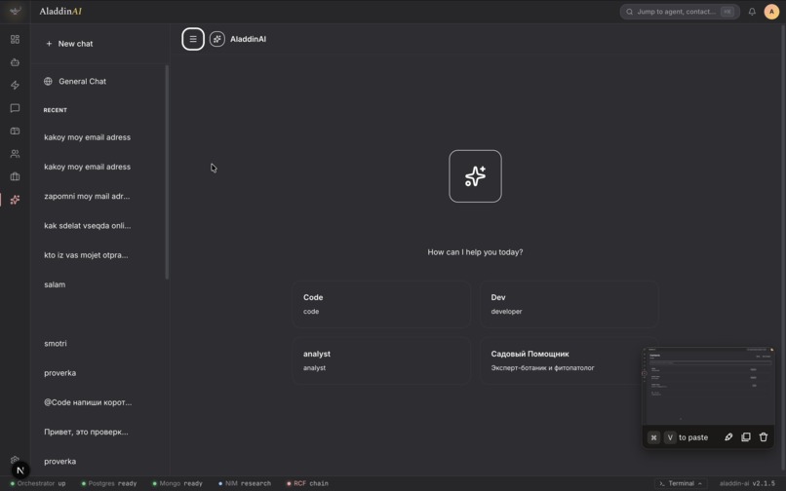
Task: Click the plus icon next to New chat
Action: point(49,44)
